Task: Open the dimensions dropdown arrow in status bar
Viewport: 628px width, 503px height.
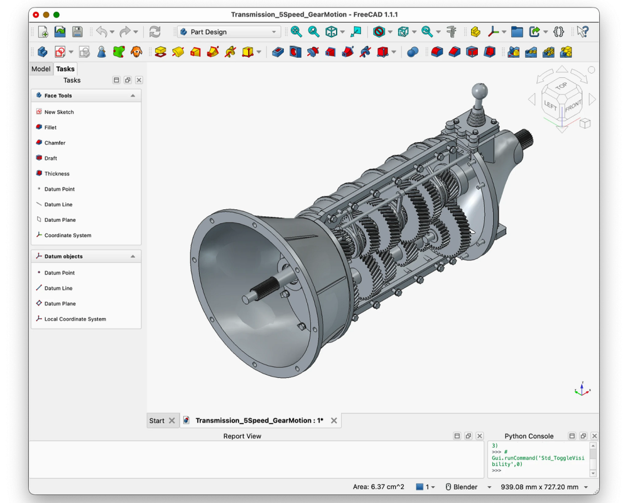Action: pos(586,487)
